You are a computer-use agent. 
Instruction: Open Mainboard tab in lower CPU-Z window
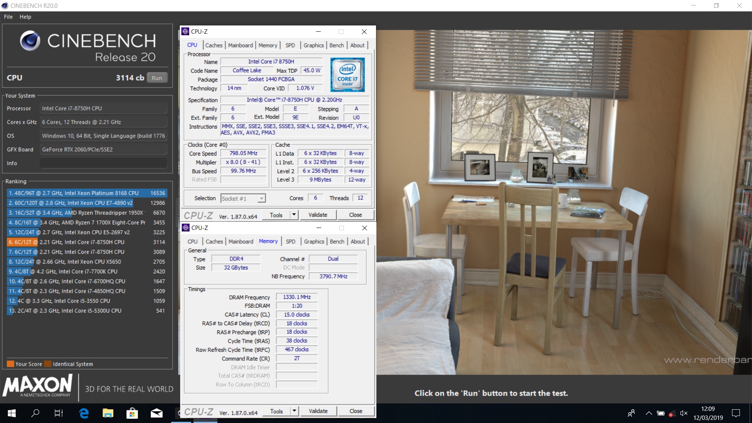[x=241, y=242]
